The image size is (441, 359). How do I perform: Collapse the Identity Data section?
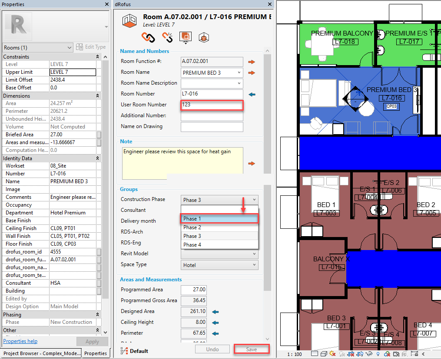tap(97, 158)
